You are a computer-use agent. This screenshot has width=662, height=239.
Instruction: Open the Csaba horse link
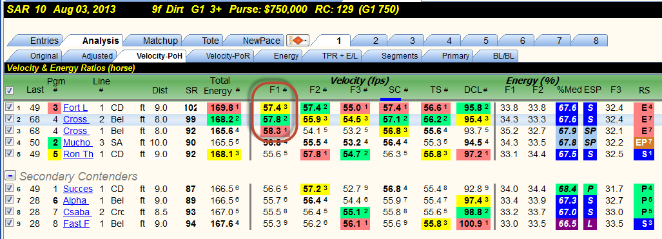click(x=77, y=211)
